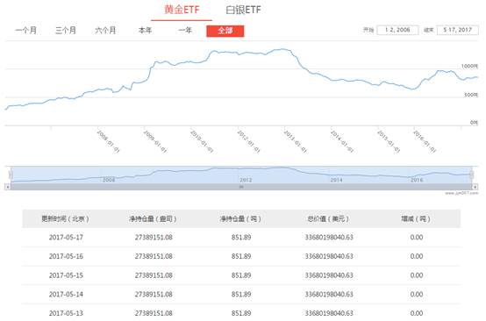Screen dimensions: 486x321
Task: Select the 三个月 time range
Action: [x=66, y=31]
